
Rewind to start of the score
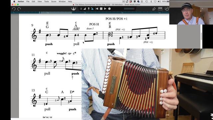pos(97,9)
